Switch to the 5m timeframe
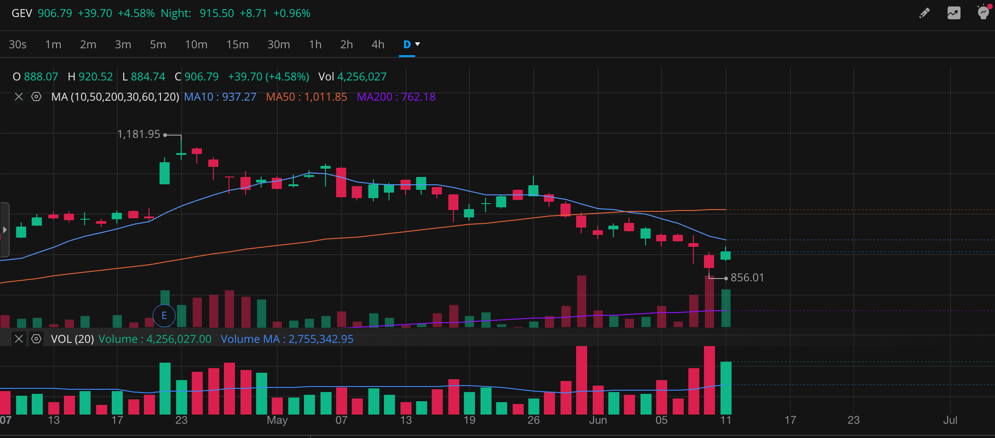This screenshot has height=438, width=995. coord(158,45)
